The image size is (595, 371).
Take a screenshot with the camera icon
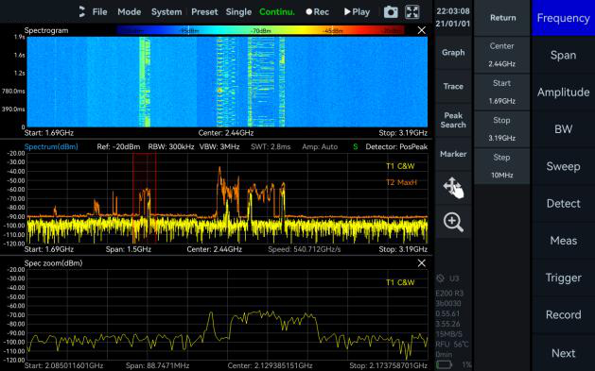coord(391,12)
